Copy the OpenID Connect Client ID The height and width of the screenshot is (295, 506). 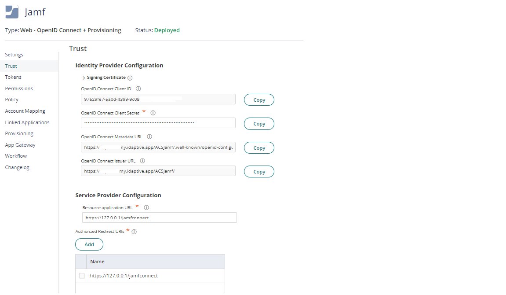[259, 100]
